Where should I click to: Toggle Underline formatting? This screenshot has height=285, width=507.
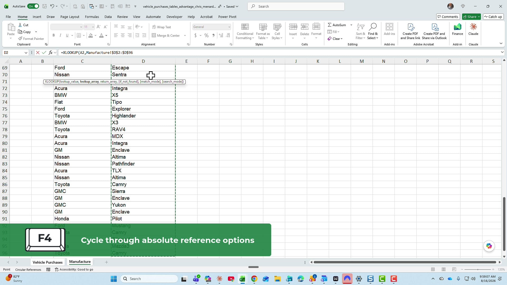pos(67,35)
